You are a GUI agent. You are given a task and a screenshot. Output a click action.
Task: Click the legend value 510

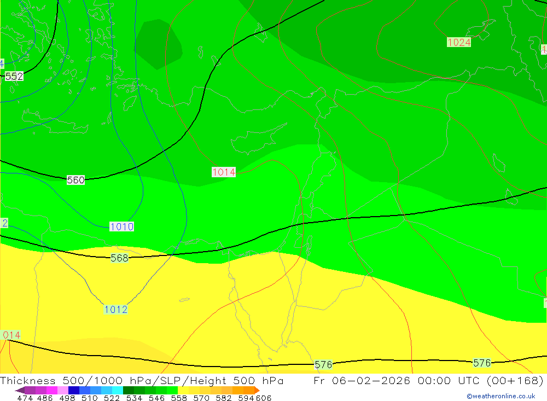click(90, 398)
